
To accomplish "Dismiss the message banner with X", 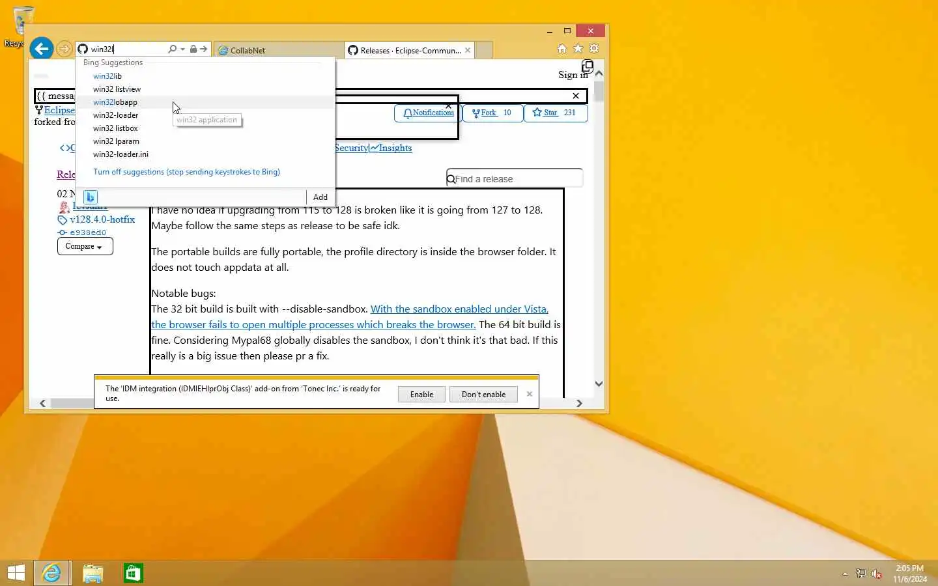I will (x=576, y=96).
